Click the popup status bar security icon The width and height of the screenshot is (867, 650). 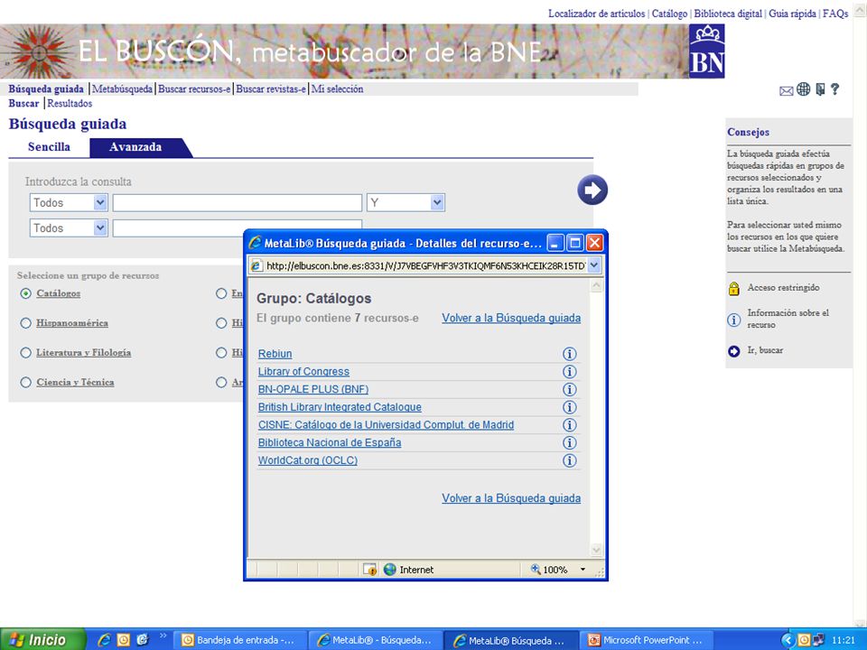coord(369,570)
